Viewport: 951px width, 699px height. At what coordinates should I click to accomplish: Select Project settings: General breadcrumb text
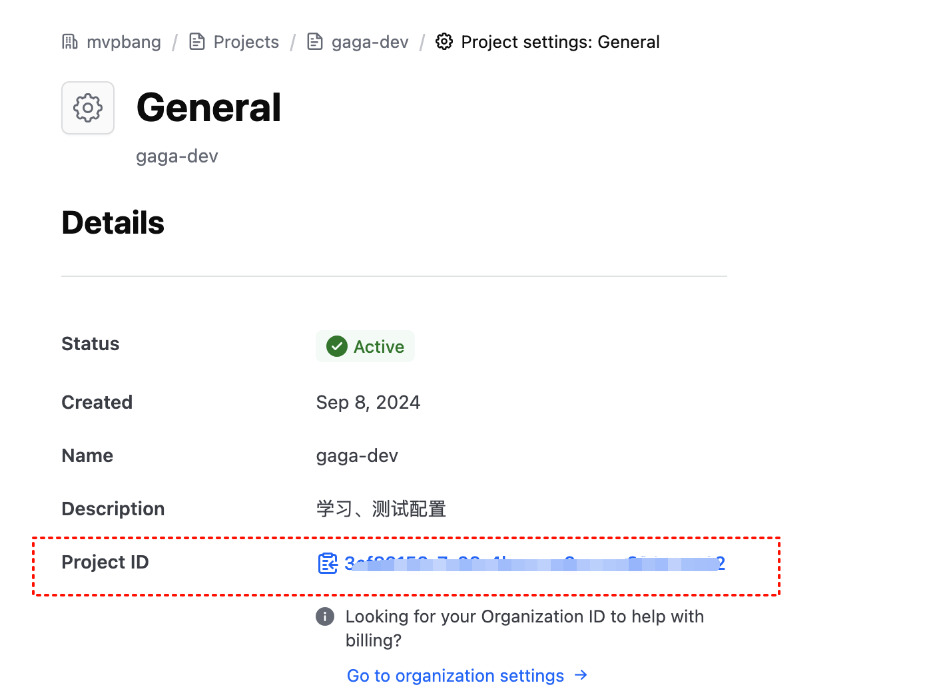pos(560,42)
